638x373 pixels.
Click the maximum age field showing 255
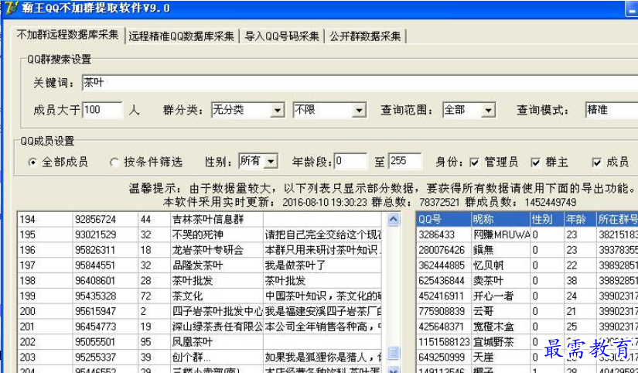click(405, 161)
